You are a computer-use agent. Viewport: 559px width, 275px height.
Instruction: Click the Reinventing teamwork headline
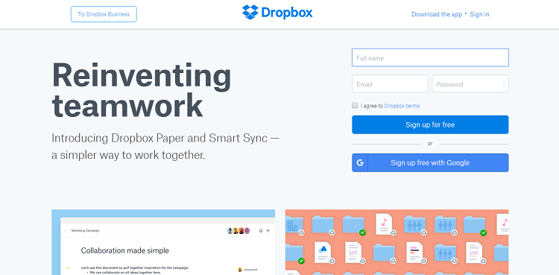tap(142, 90)
